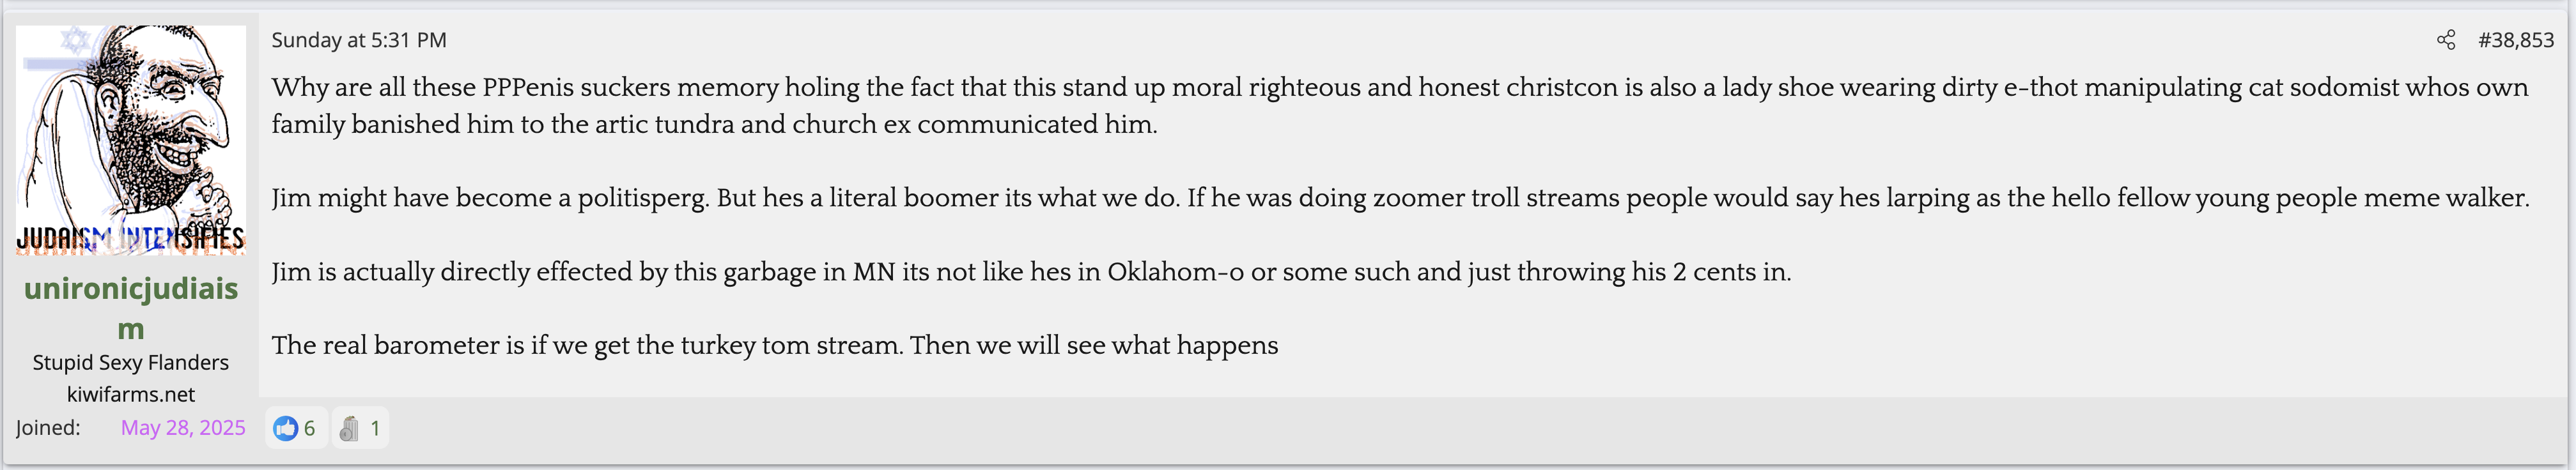Click the line starting The real barometer
The image size is (2576, 470).
(774, 346)
